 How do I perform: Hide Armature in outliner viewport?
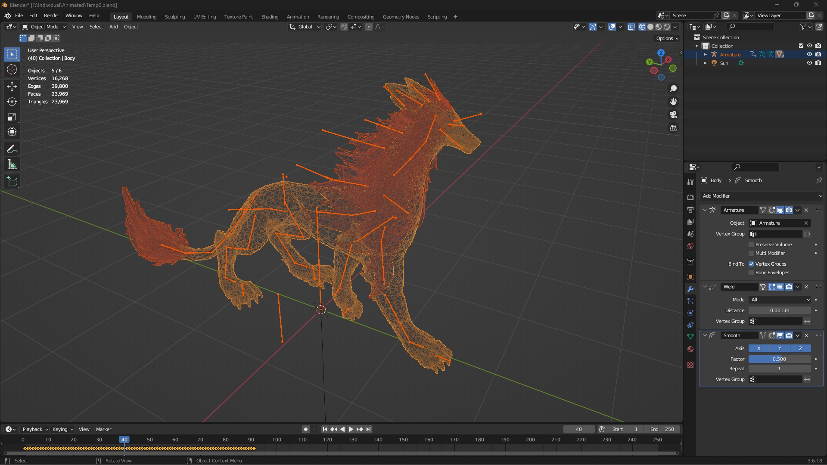809,54
